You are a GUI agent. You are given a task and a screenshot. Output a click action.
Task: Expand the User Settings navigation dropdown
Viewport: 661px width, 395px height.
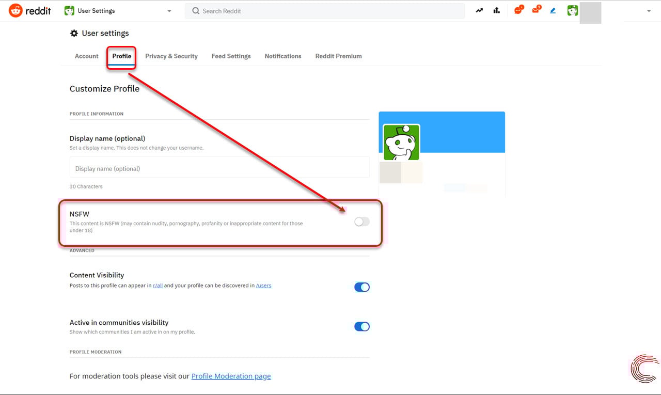point(169,11)
